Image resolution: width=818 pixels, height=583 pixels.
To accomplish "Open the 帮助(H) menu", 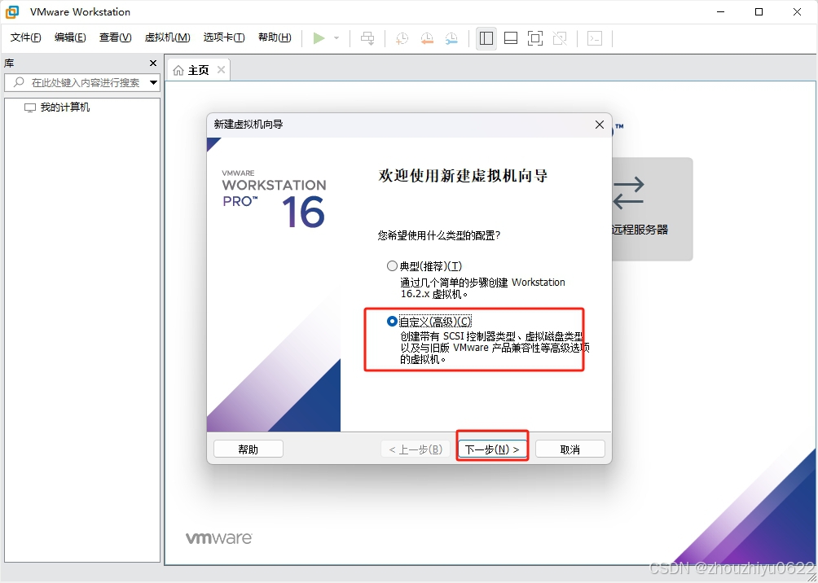I will [275, 37].
